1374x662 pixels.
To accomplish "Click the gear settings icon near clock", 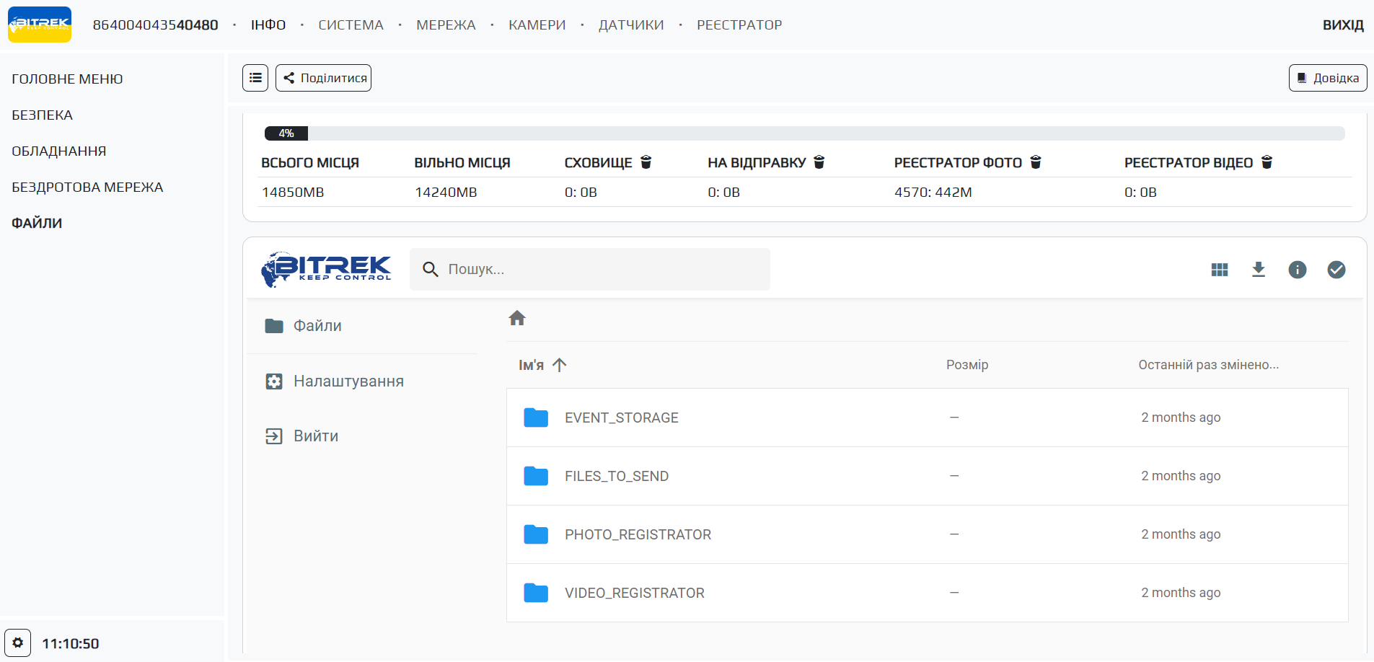I will pyautogui.click(x=18, y=643).
